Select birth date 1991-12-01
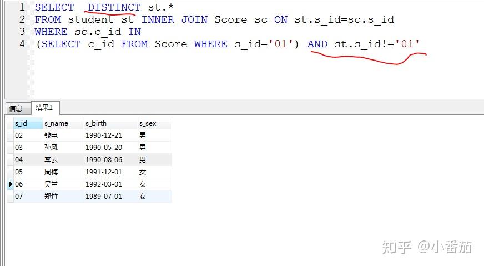This screenshot has width=484, height=266. tap(111, 172)
